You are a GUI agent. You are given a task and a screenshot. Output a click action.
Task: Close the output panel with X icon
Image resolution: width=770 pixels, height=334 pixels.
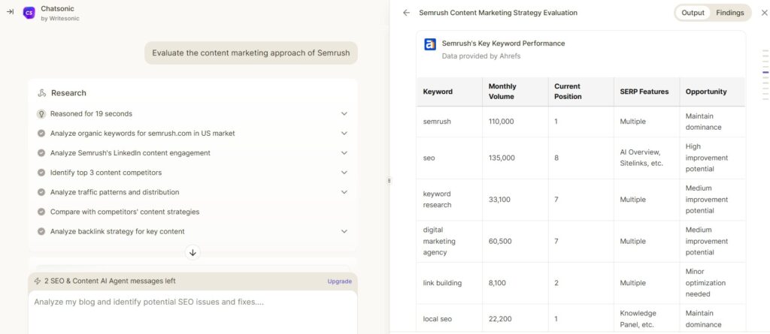pyautogui.click(x=764, y=14)
